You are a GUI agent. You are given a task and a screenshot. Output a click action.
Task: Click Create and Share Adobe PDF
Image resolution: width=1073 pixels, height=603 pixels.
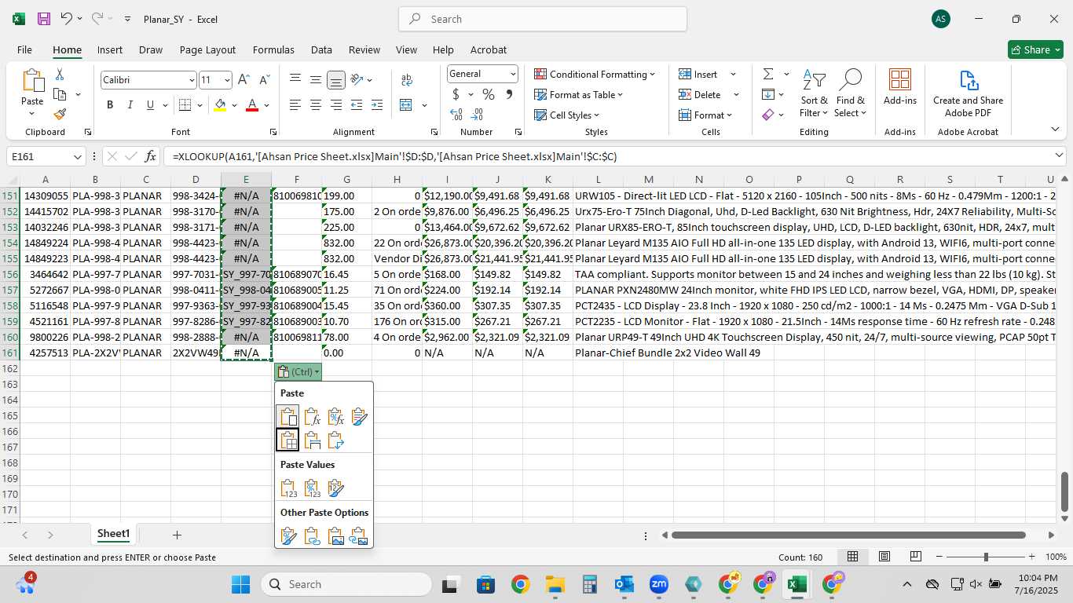click(x=968, y=93)
